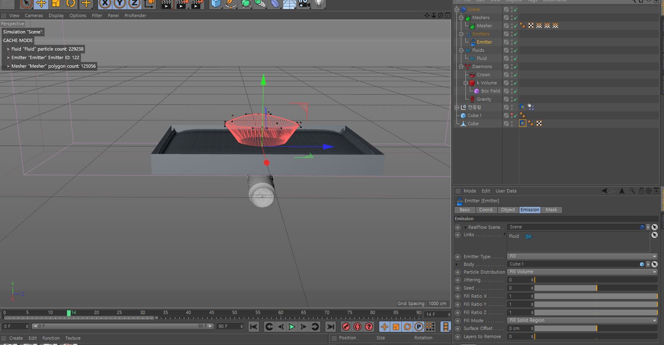The width and height of the screenshot is (664, 345).
Task: Toggle Parameter keyframe recording P button
Action: [x=419, y=327]
